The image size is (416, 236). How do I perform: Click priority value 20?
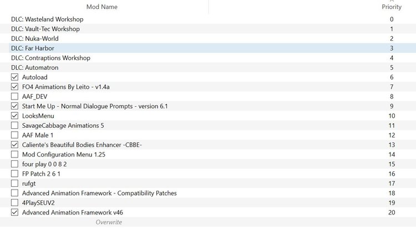click(x=392, y=212)
